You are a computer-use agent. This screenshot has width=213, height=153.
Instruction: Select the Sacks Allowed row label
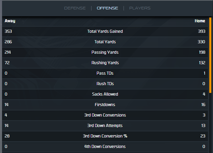[x=105, y=94]
